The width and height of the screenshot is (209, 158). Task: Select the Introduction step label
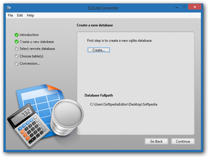tap(29, 35)
